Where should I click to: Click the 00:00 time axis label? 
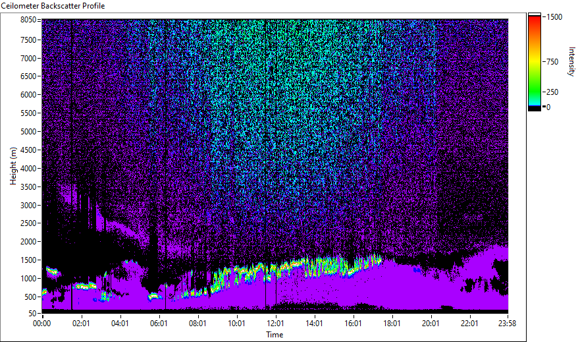[x=41, y=324]
